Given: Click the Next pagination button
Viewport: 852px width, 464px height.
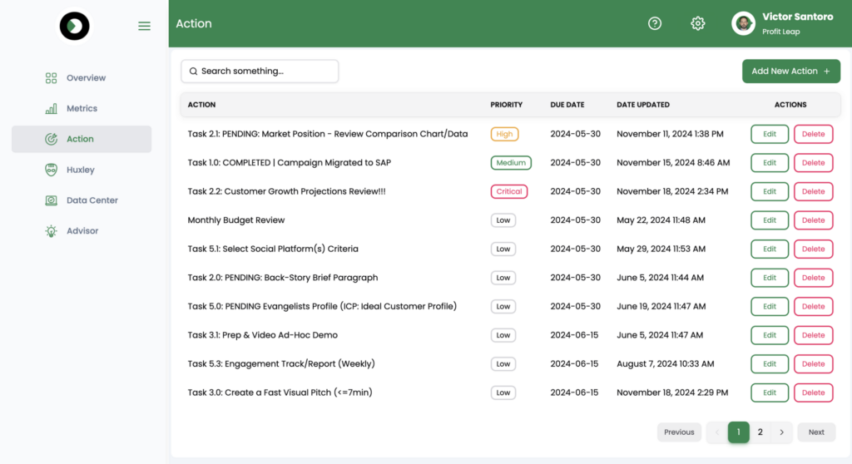Looking at the screenshot, I should pos(816,432).
